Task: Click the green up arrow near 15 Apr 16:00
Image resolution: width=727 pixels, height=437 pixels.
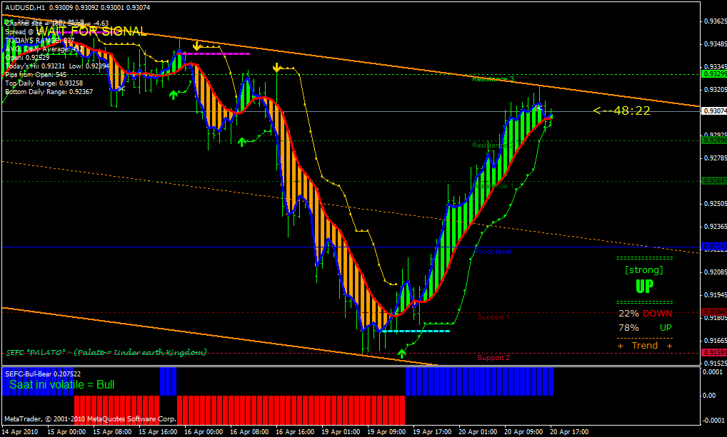Action: pos(174,95)
